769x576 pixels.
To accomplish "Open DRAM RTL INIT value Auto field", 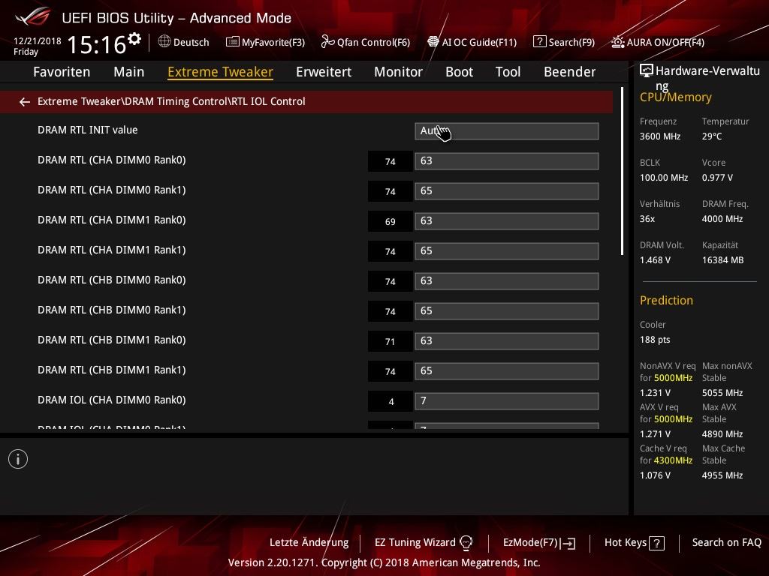I will [x=507, y=131].
